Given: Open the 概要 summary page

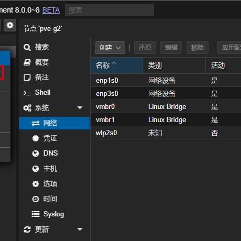Looking at the screenshot, I should [x=54, y=62].
